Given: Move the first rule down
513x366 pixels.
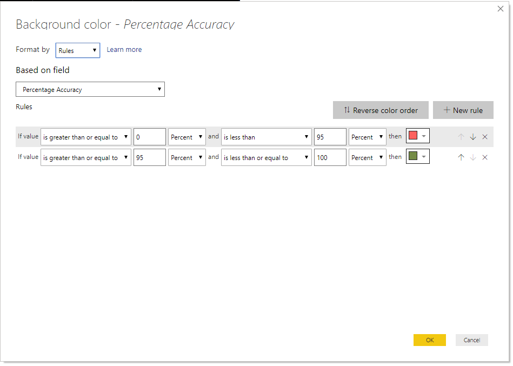Looking at the screenshot, I should pos(473,137).
